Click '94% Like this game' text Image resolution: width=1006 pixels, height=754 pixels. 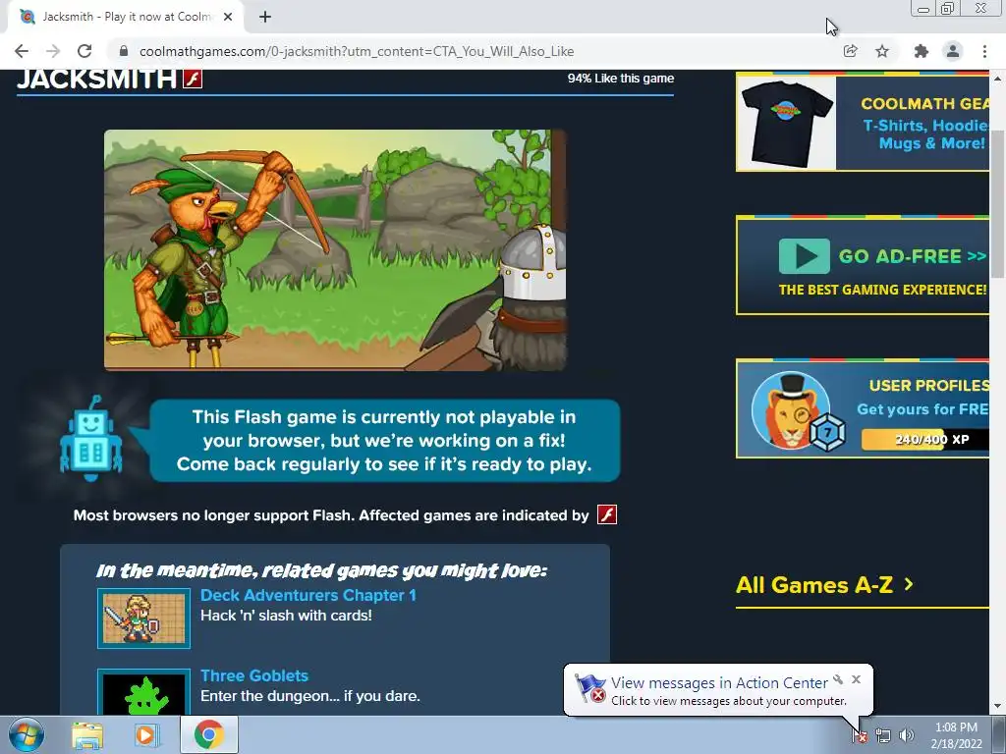coord(621,79)
